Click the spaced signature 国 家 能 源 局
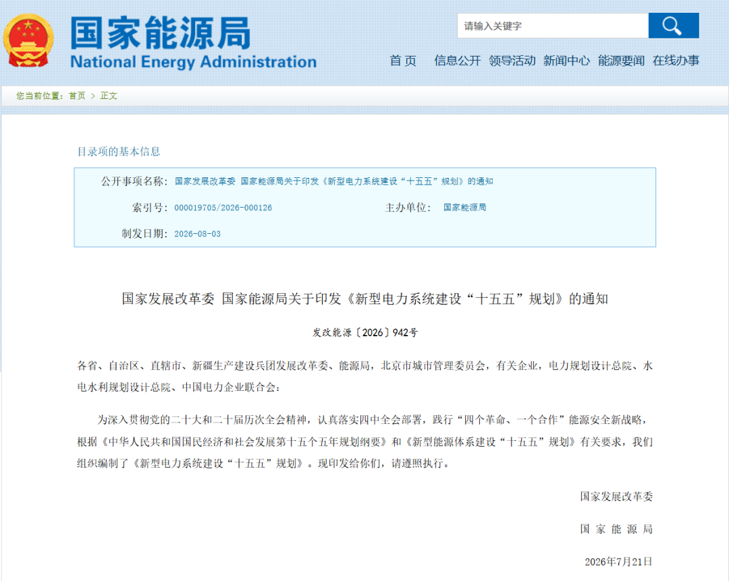The image size is (729, 581). click(616, 529)
